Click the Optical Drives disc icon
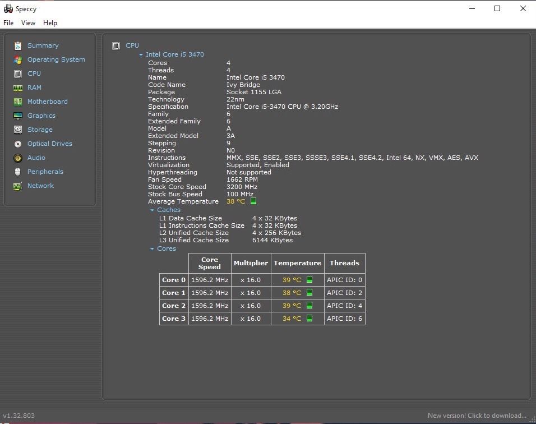Screen dimensions: 536x424 point(18,144)
